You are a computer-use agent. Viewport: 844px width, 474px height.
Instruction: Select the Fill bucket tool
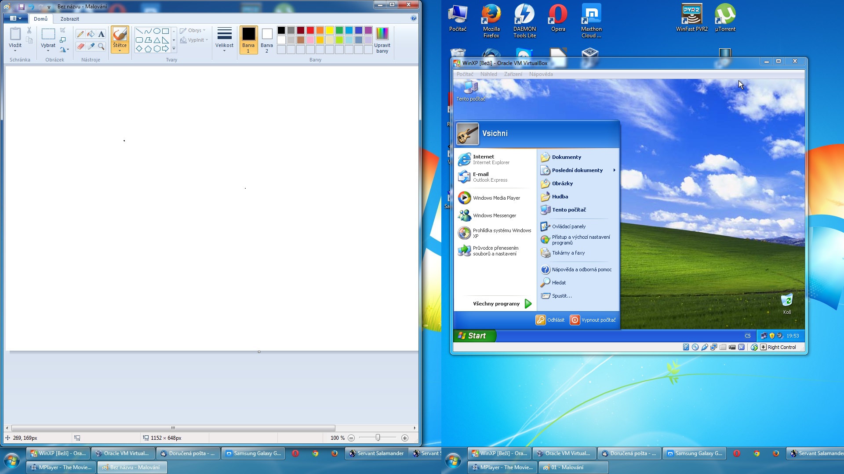pos(91,34)
